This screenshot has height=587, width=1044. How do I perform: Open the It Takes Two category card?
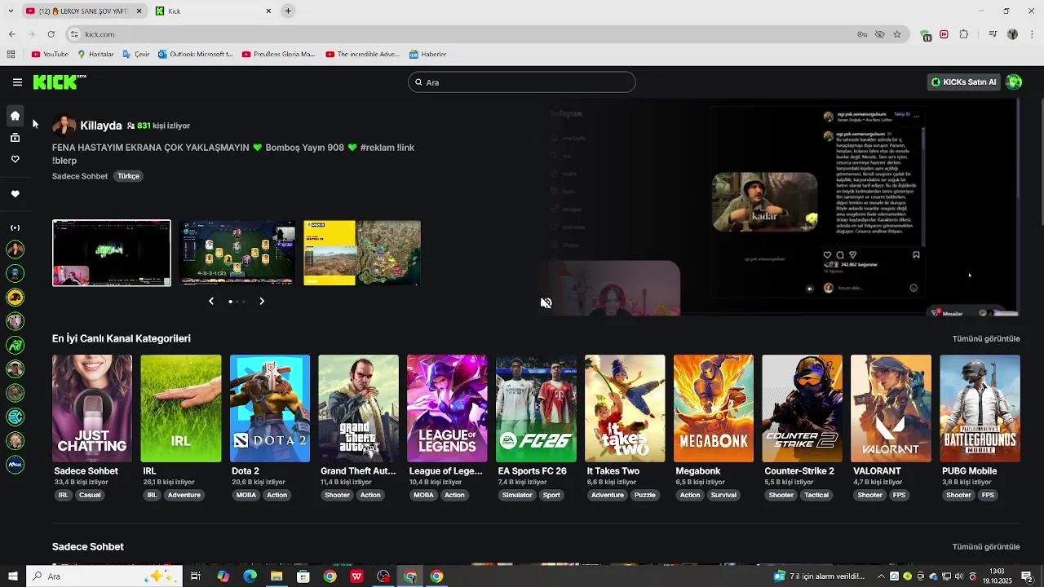[x=625, y=408]
